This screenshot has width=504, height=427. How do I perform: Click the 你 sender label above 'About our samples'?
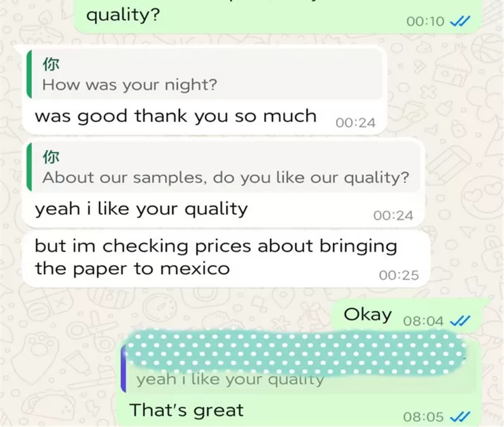[x=51, y=157]
